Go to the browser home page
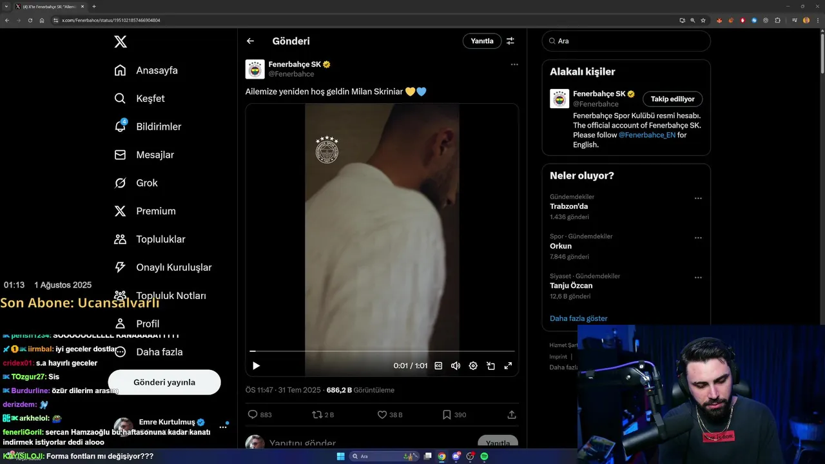This screenshot has width=825, height=464. [x=42, y=20]
